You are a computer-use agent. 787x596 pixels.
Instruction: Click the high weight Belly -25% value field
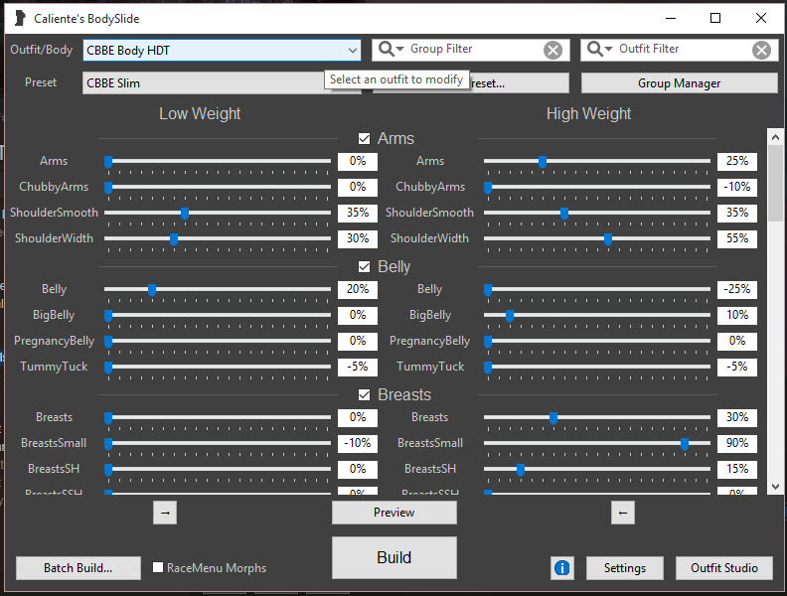736,289
